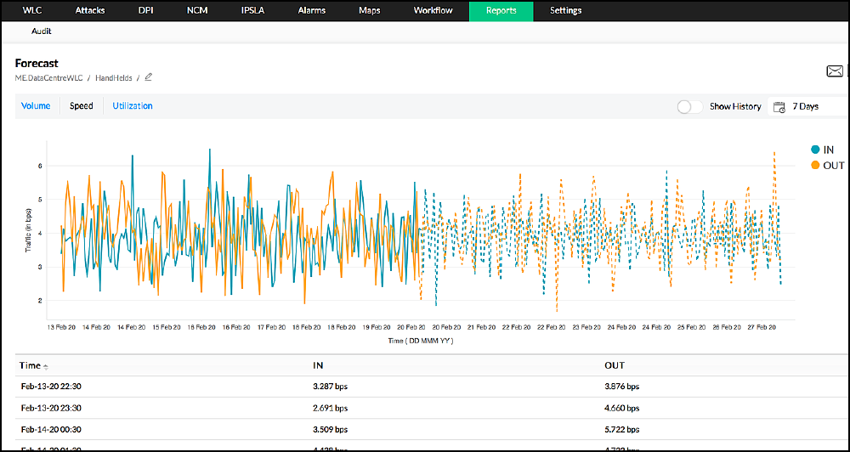Enable the Show History toggle
The image size is (850, 452).
click(x=690, y=107)
